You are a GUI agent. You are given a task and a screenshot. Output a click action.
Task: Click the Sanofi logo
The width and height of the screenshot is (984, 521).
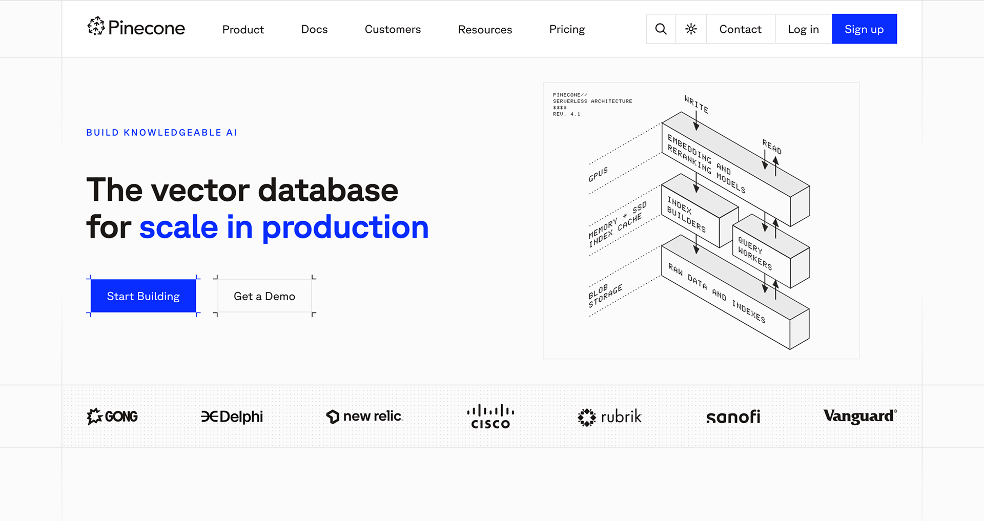pos(733,417)
